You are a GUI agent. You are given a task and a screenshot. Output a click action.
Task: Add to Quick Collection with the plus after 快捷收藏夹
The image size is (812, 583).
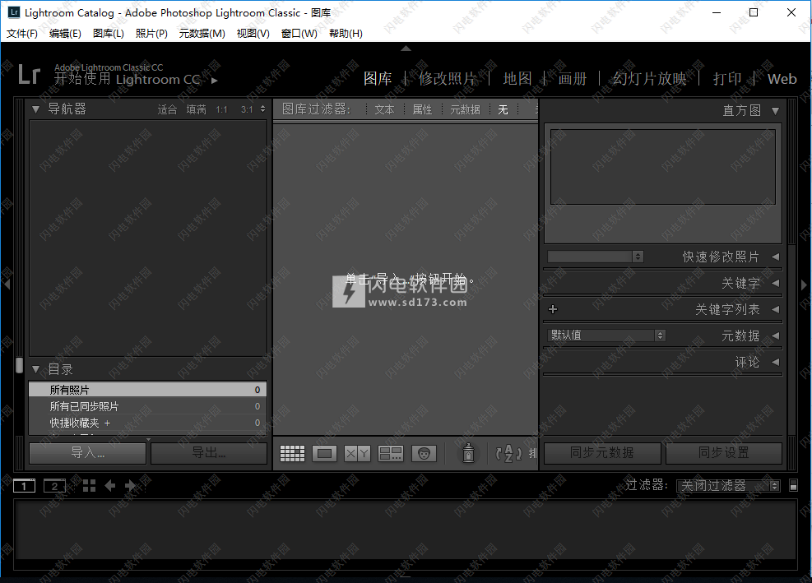[x=107, y=423]
